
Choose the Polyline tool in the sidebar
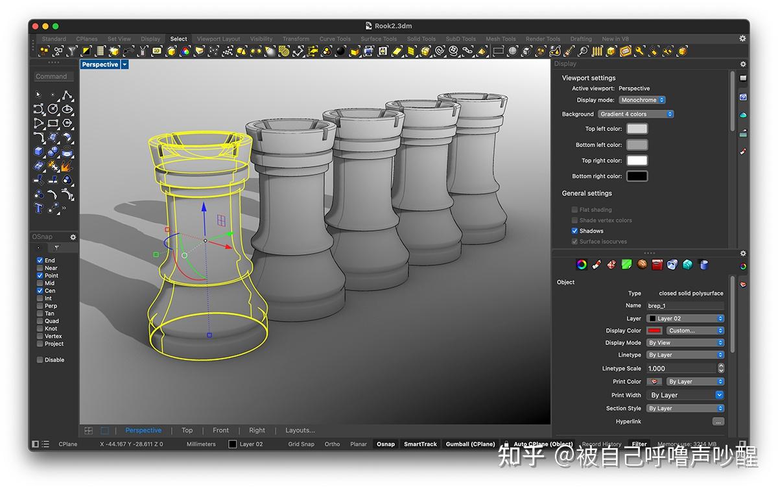tap(67, 95)
